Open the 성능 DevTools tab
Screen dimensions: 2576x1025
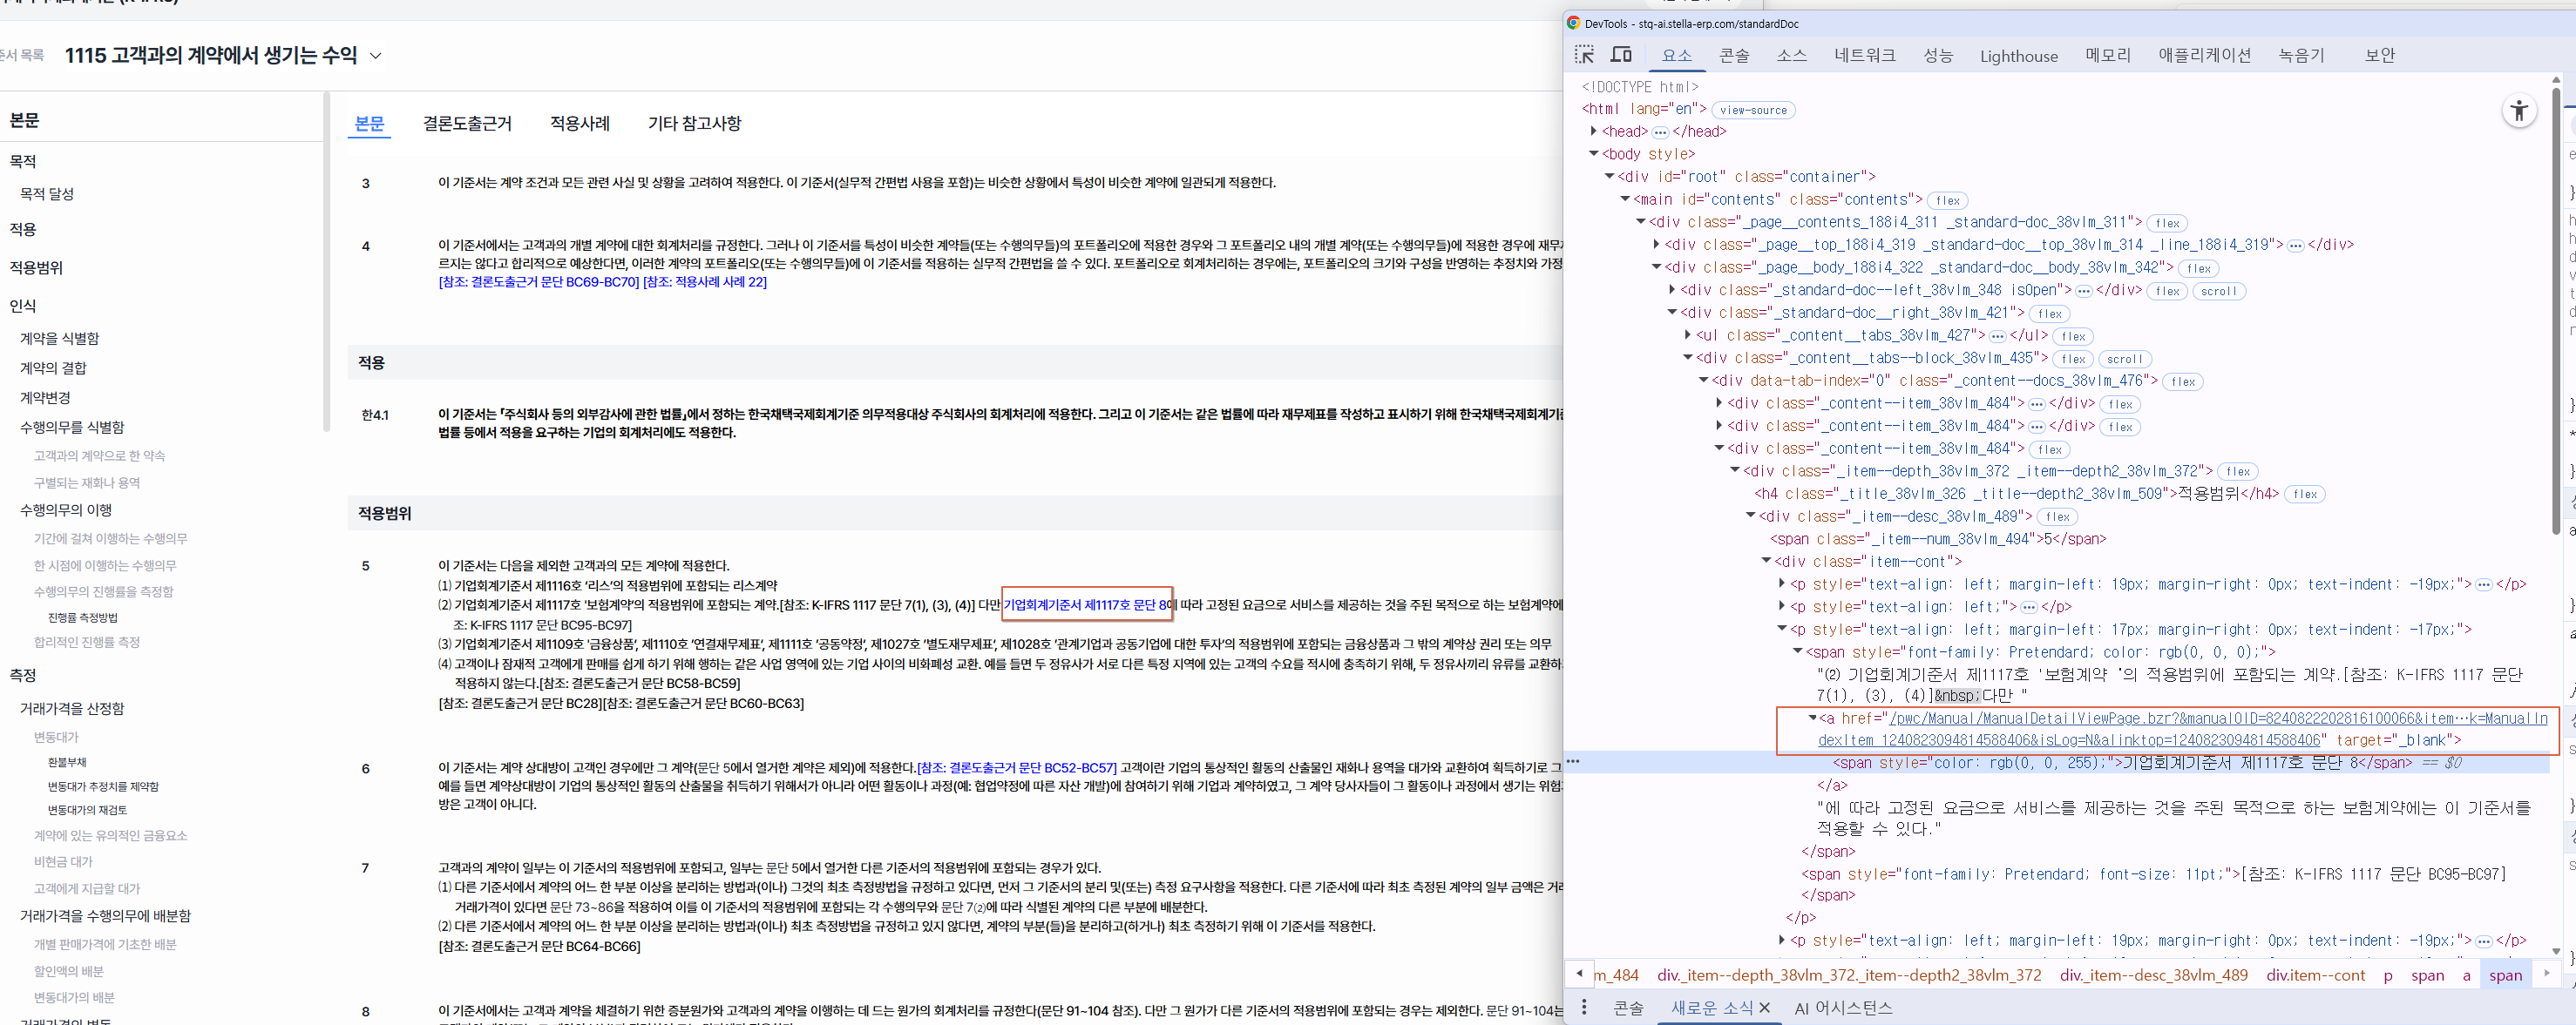point(1937,56)
